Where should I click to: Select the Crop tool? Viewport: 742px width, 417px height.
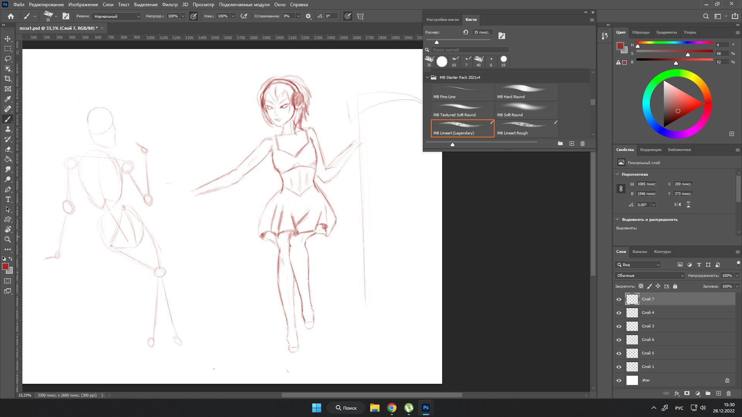click(8, 79)
